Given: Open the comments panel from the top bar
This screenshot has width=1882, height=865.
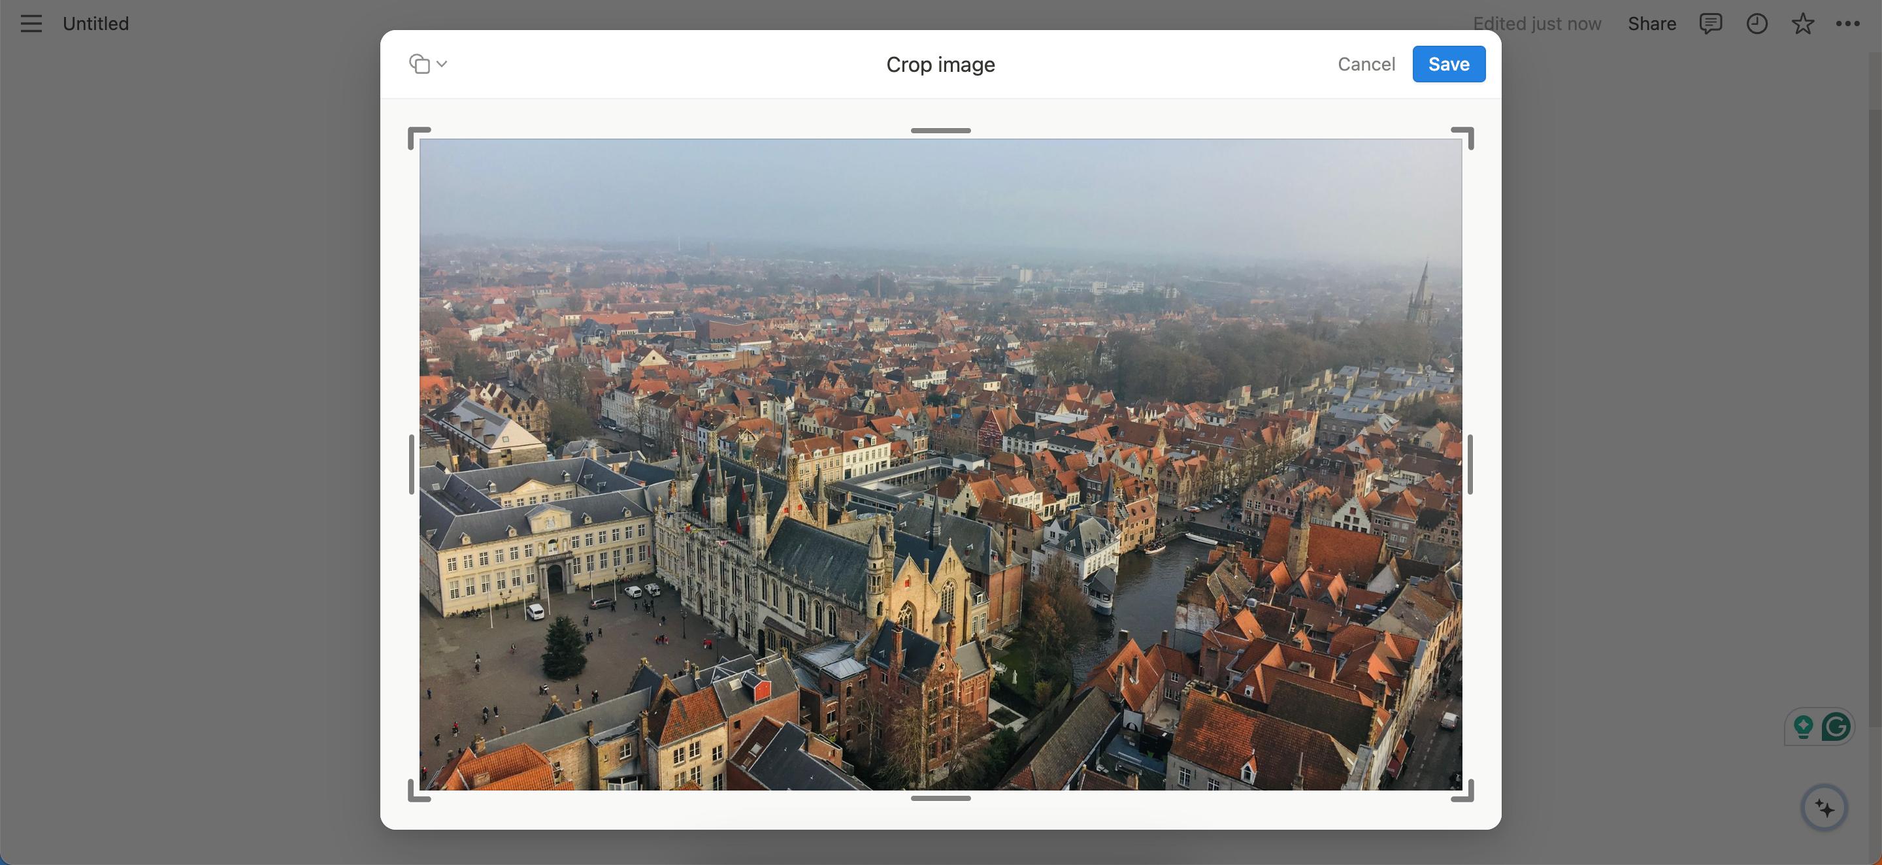Looking at the screenshot, I should coord(1711,24).
